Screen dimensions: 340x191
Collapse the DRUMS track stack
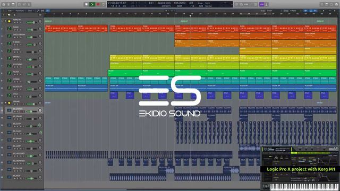[x=6, y=103]
